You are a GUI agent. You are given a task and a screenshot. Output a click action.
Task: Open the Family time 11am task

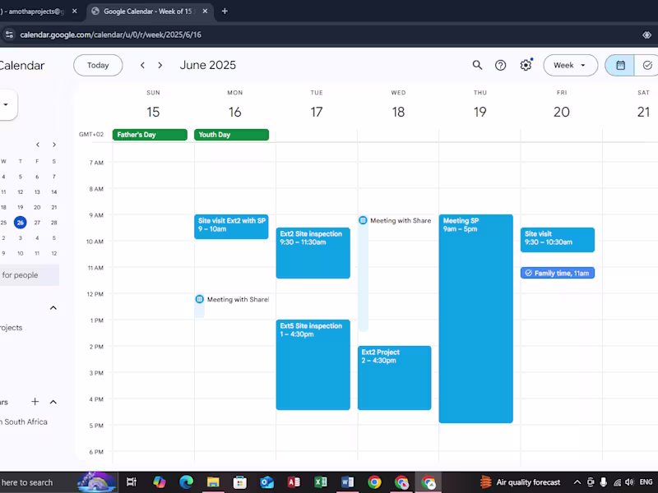pos(558,273)
